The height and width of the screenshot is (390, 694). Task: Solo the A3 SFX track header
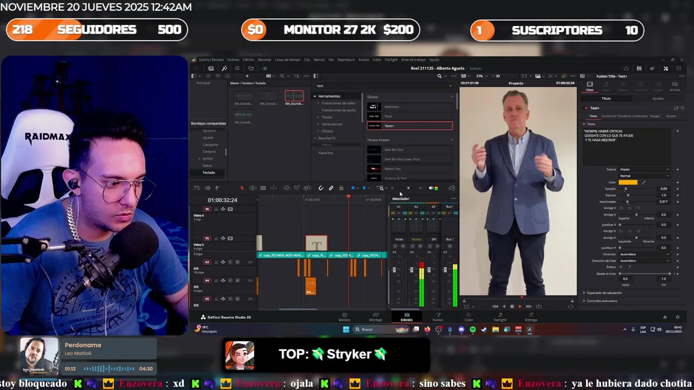click(230, 262)
